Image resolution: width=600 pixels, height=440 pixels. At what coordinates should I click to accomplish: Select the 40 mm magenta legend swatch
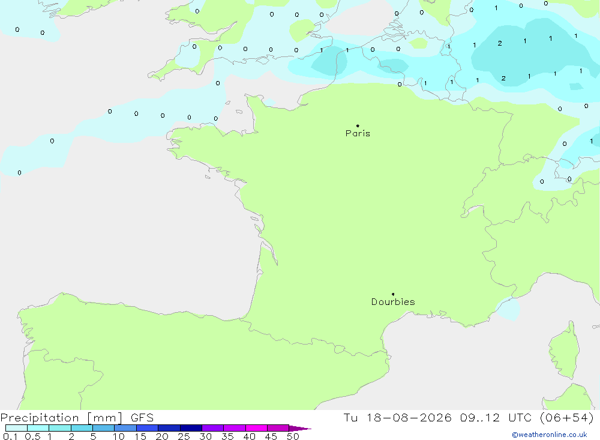pos(256,428)
